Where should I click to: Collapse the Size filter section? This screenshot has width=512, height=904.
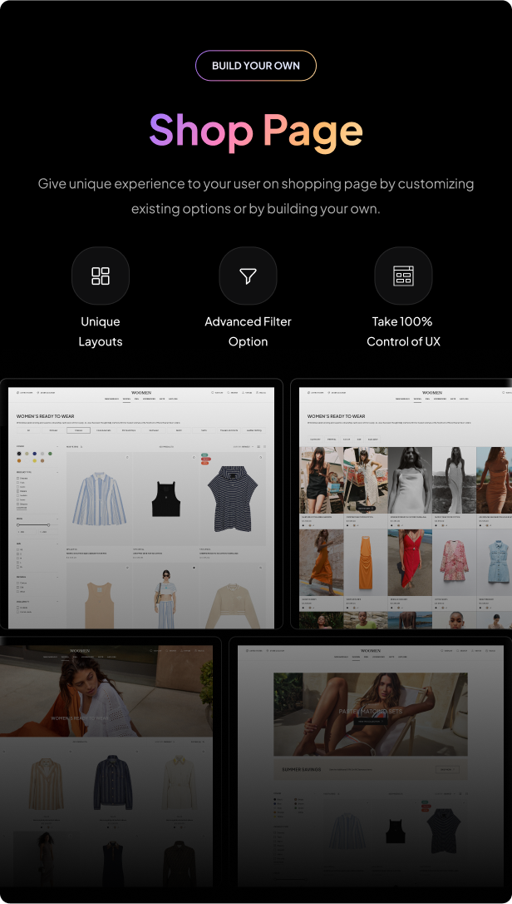pos(57,544)
